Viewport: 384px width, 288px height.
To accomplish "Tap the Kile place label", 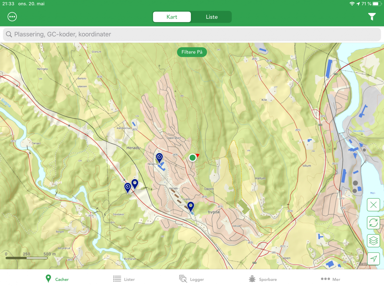I will tap(264, 100).
